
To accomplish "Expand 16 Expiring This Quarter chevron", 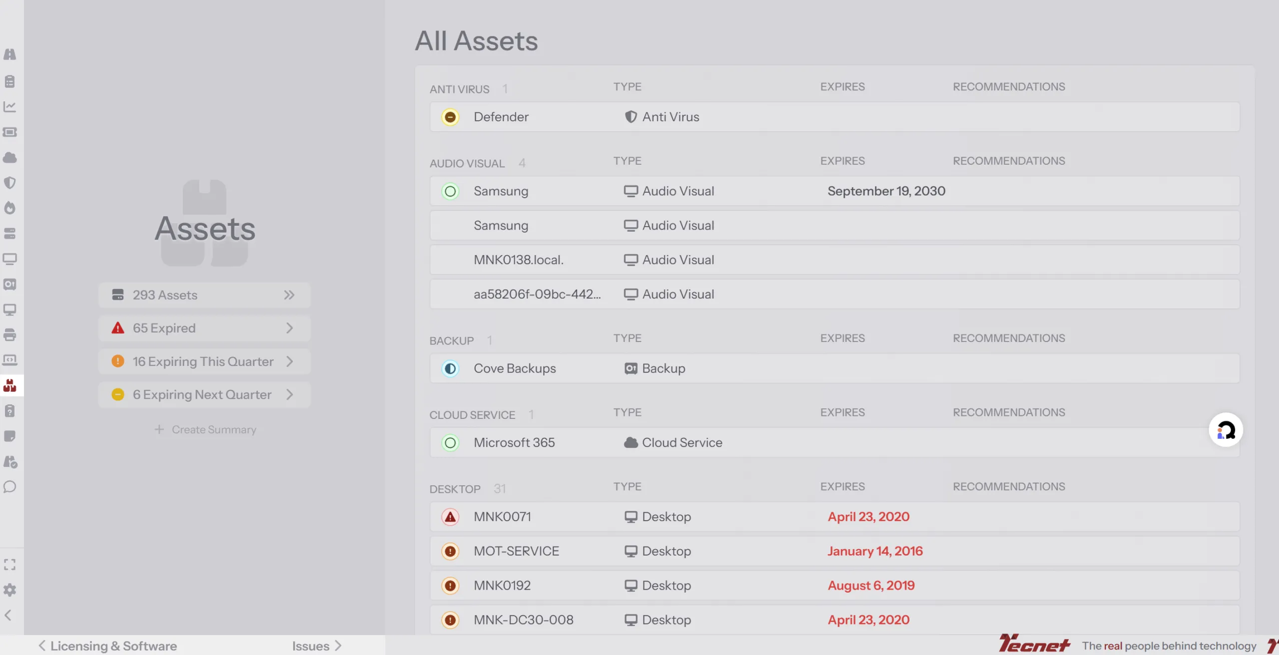I will point(289,361).
